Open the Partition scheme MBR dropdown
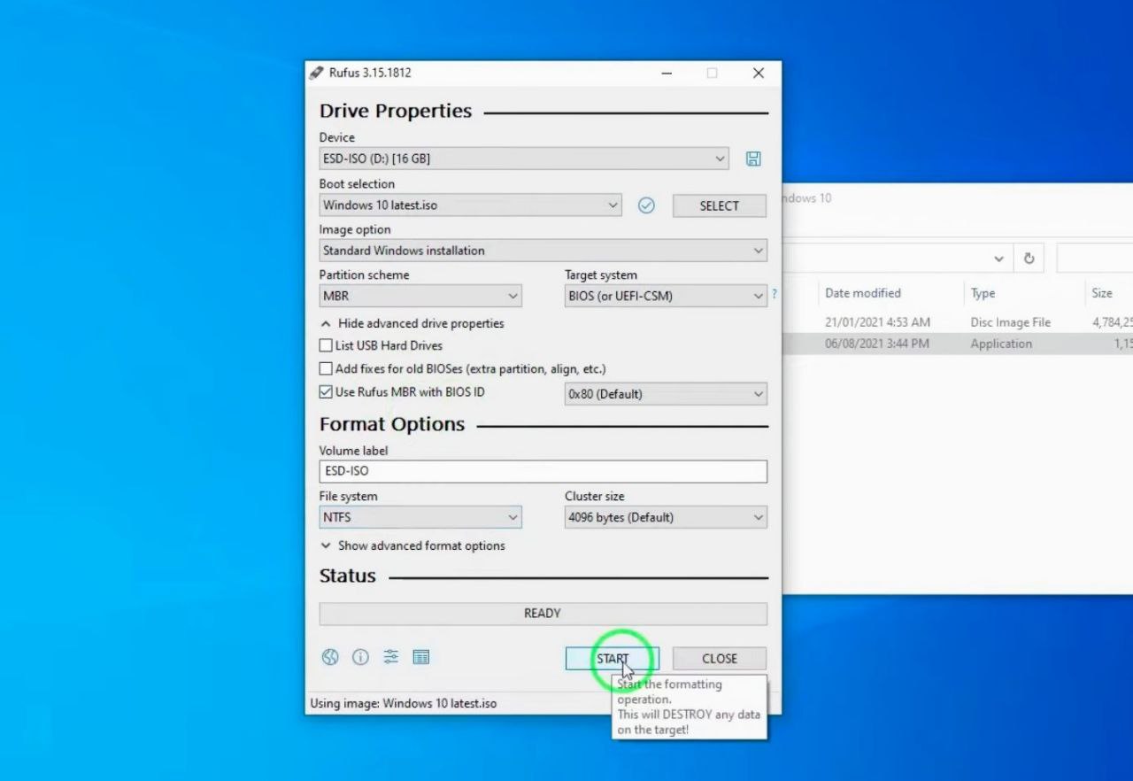 tap(420, 296)
